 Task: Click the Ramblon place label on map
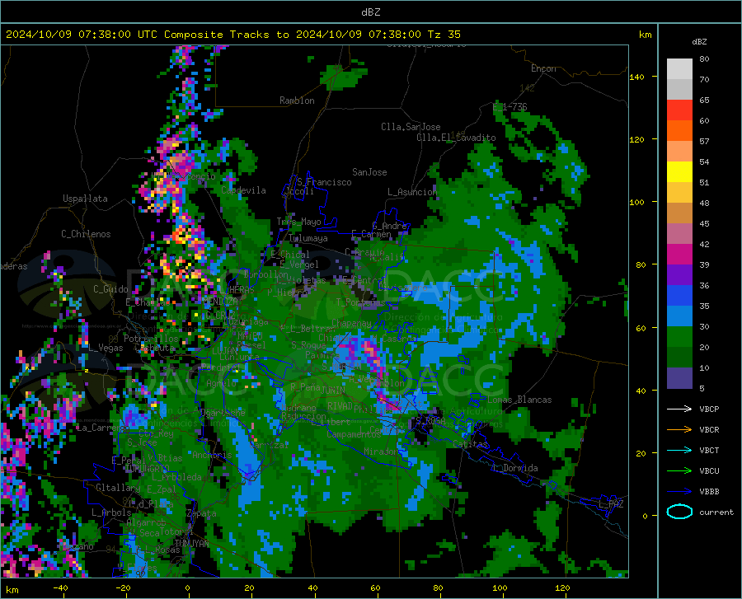pos(297,101)
